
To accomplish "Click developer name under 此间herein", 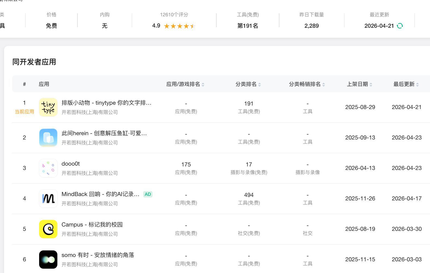I will tap(89, 142).
